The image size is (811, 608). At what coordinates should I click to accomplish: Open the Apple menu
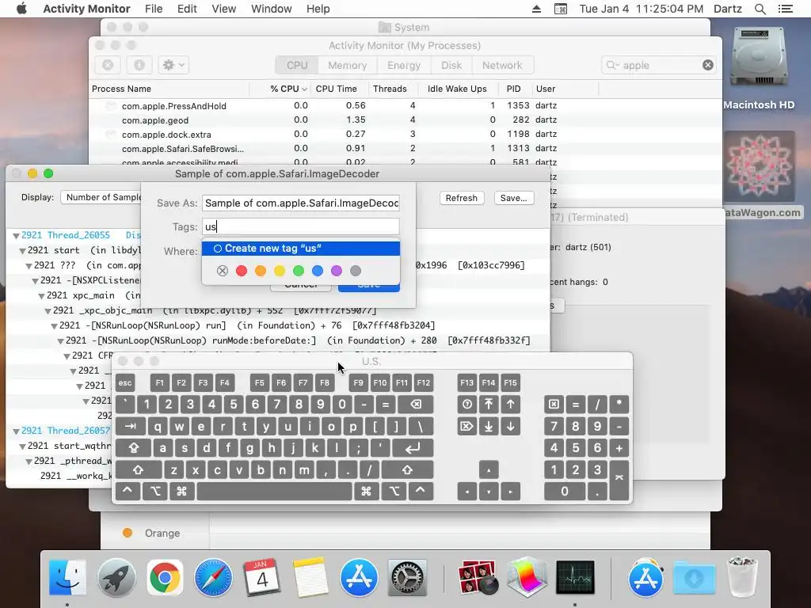[x=21, y=9]
